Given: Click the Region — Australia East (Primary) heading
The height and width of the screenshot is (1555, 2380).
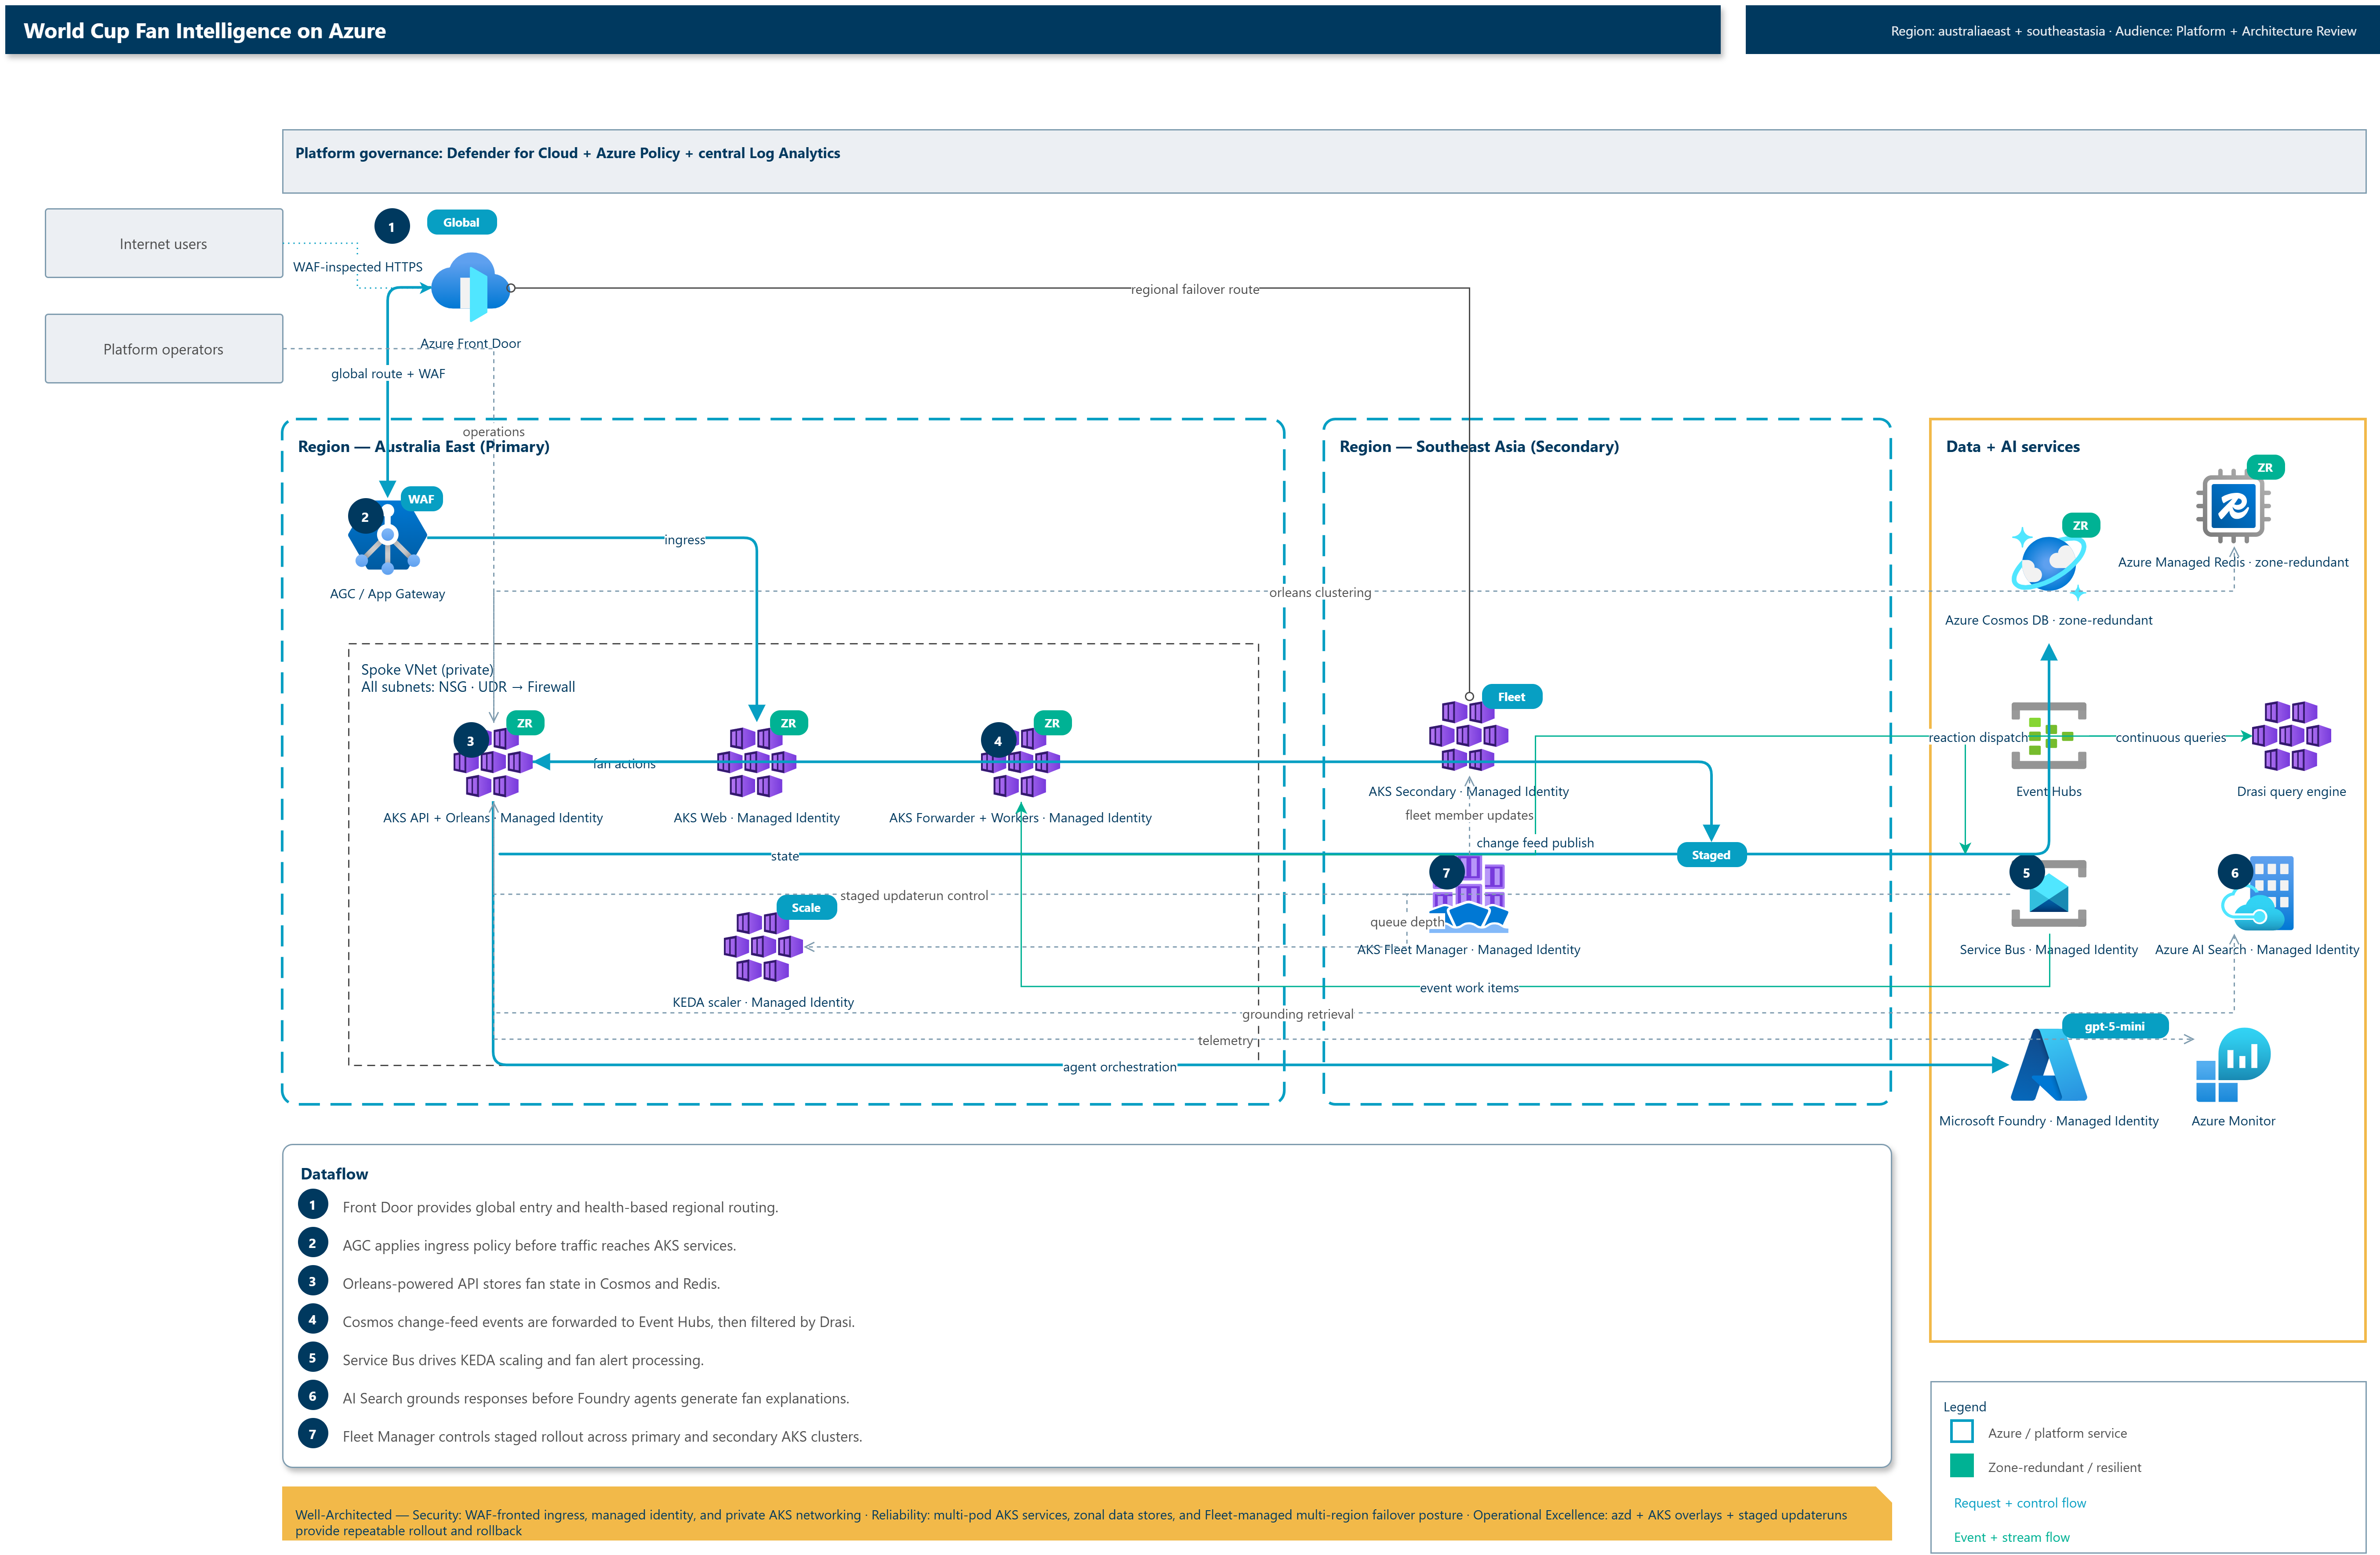Looking at the screenshot, I should pos(424,446).
